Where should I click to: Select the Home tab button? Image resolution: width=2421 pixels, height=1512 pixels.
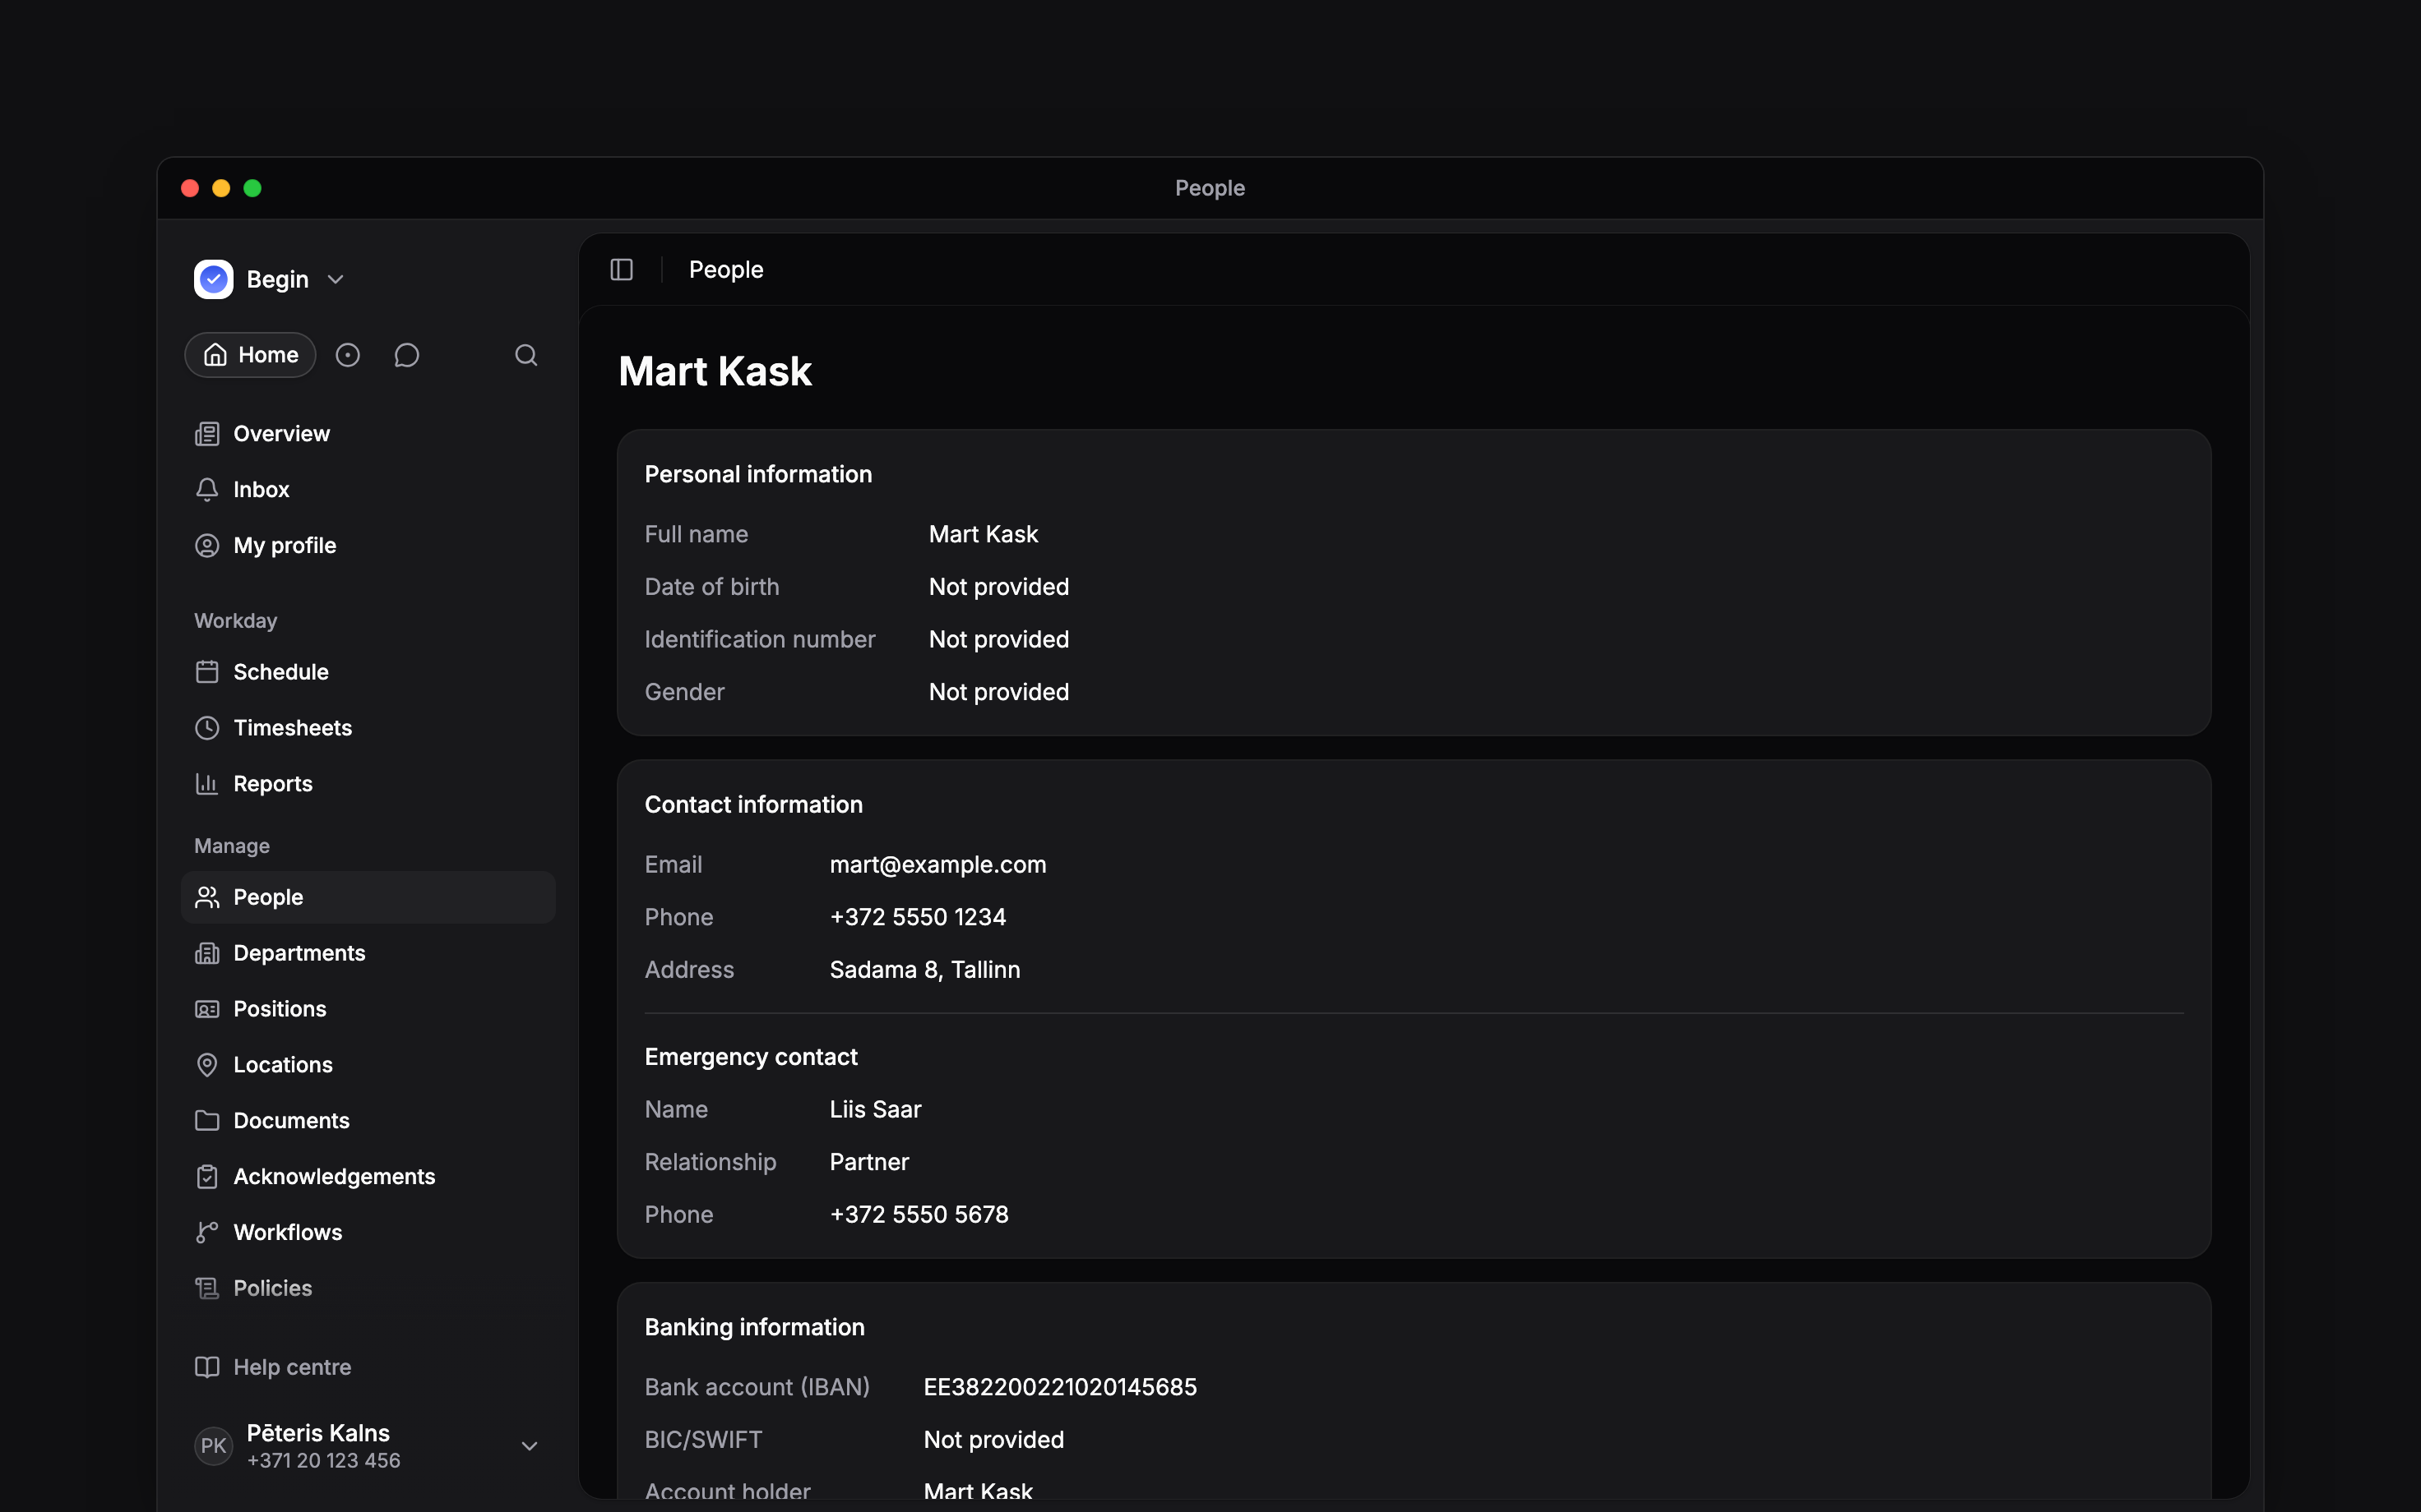tap(250, 355)
